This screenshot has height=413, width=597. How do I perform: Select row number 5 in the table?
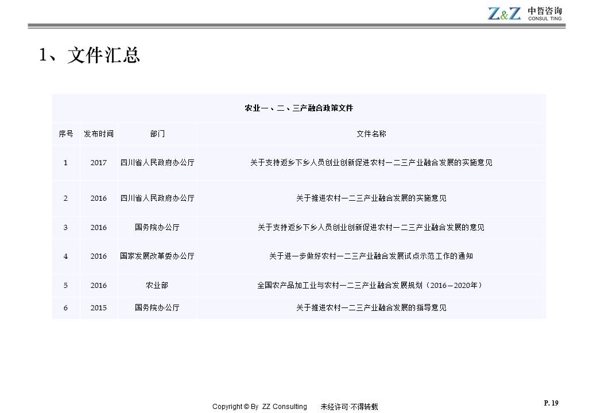point(65,285)
